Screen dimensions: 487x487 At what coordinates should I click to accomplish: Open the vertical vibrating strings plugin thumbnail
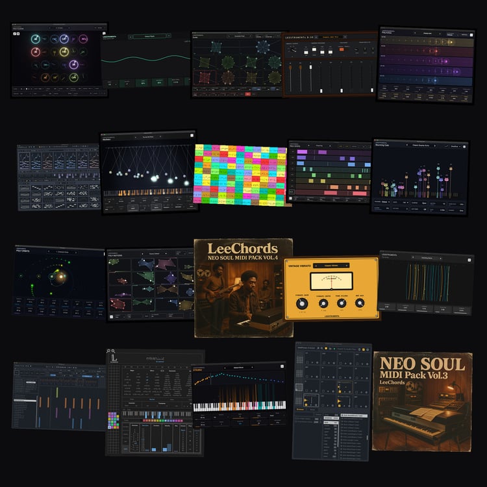pos(426,282)
